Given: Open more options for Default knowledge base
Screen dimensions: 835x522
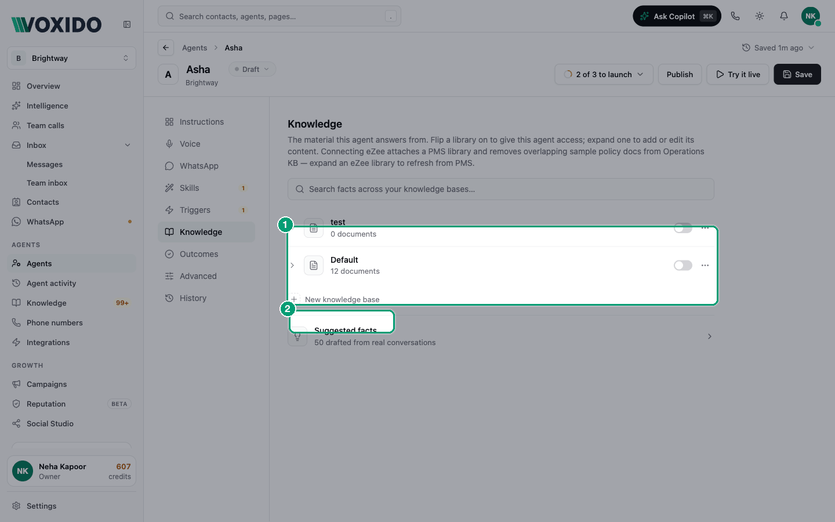Looking at the screenshot, I should (705, 265).
